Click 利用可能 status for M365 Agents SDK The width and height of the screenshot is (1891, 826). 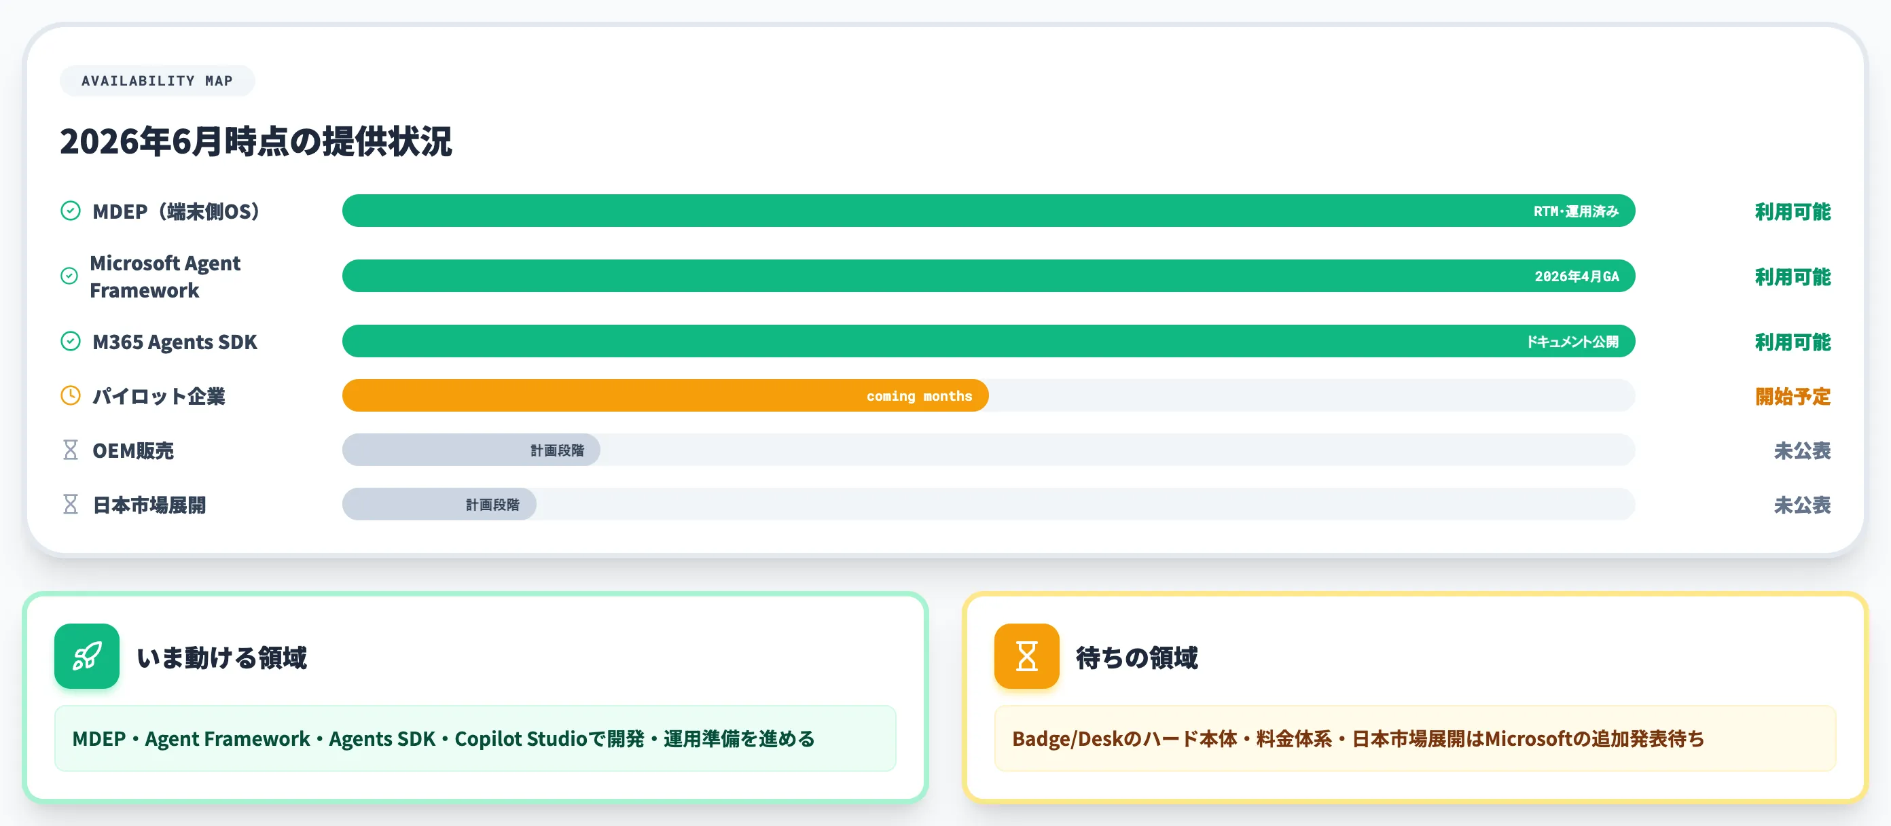point(1793,342)
